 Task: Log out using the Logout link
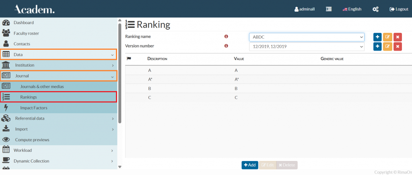(399, 9)
